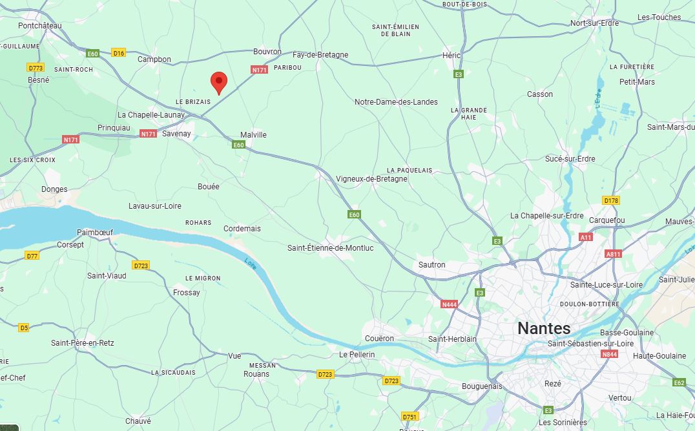Click the N444 road shield
The image size is (695, 431).
(x=449, y=304)
